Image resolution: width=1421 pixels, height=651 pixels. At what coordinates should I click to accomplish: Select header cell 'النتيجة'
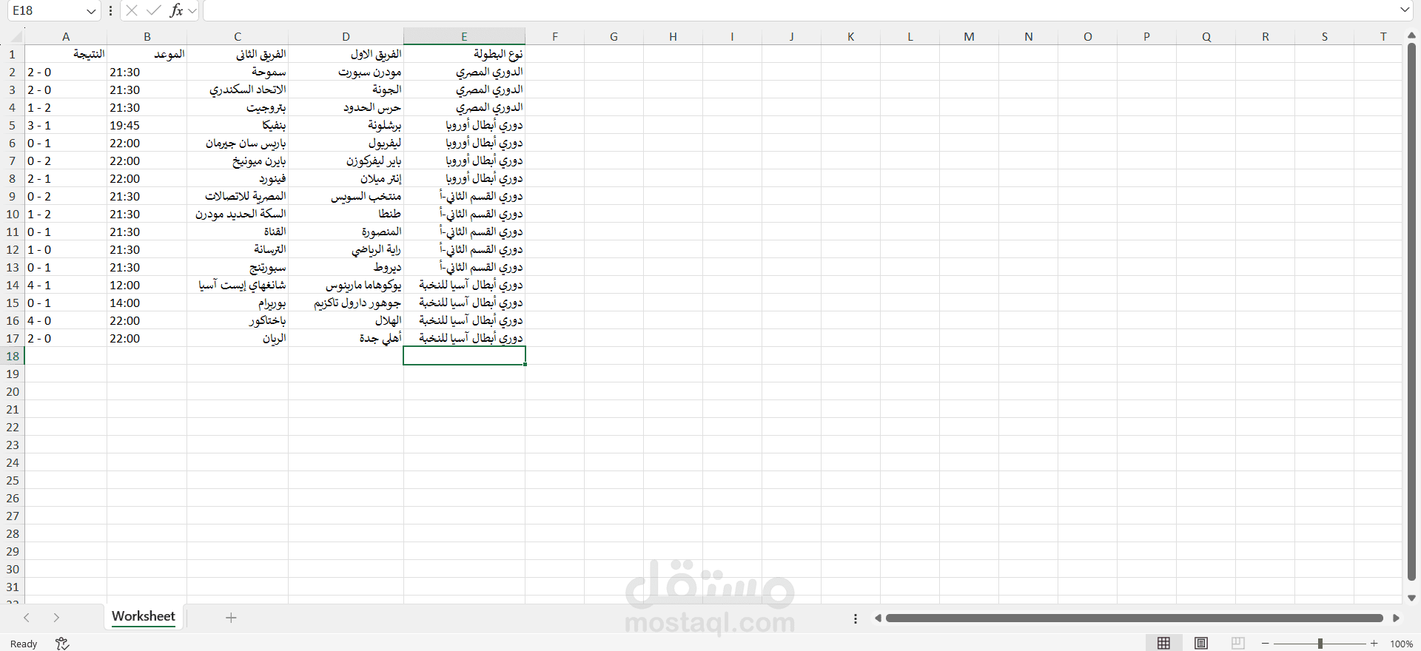click(x=66, y=54)
